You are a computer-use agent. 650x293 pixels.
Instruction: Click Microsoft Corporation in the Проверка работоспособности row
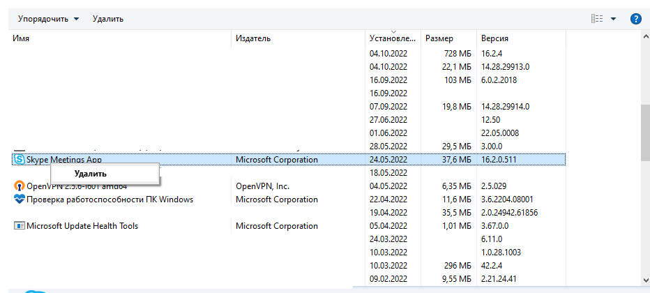point(276,200)
